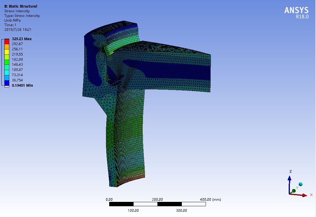Click the 0.19401 Min legend value
Image resolution: width=316 pixels, height=217 pixels.
(22, 86)
